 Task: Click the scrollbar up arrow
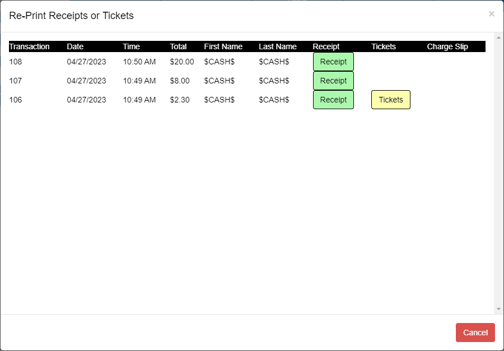498,38
